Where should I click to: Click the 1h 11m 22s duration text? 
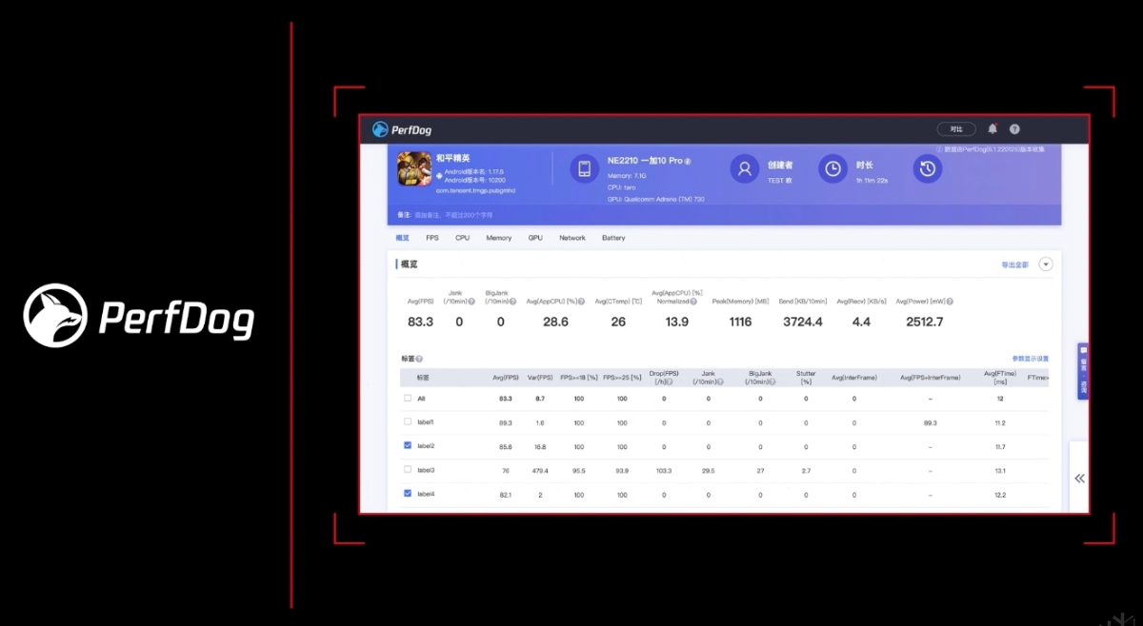point(872,180)
